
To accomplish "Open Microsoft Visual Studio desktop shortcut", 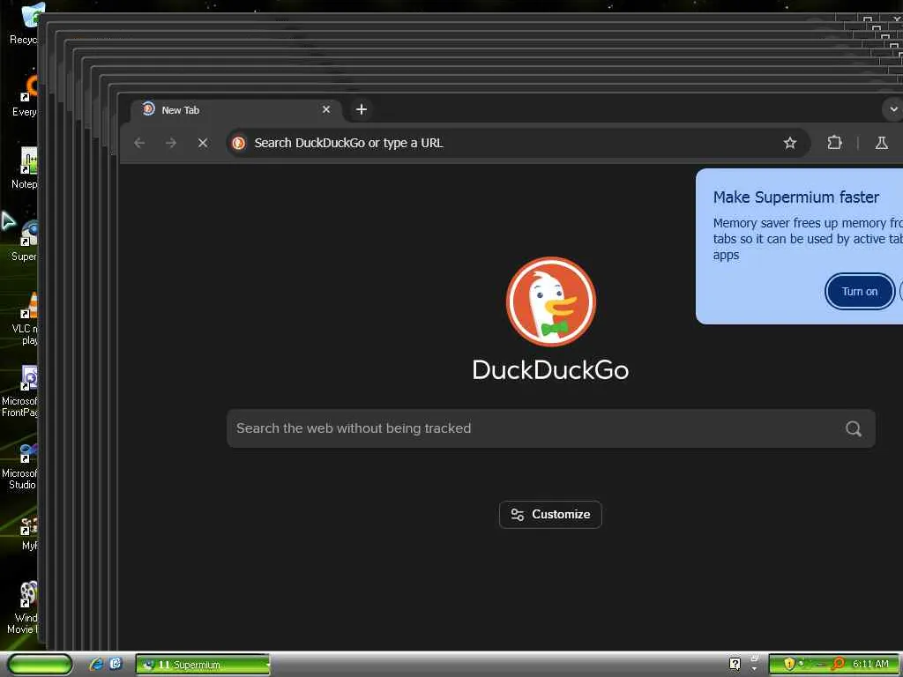I will [20, 465].
